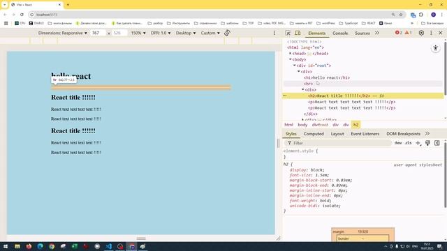Screen dimensions: 447x251
Task: Bookmark this page with star icon
Action: (401, 15)
